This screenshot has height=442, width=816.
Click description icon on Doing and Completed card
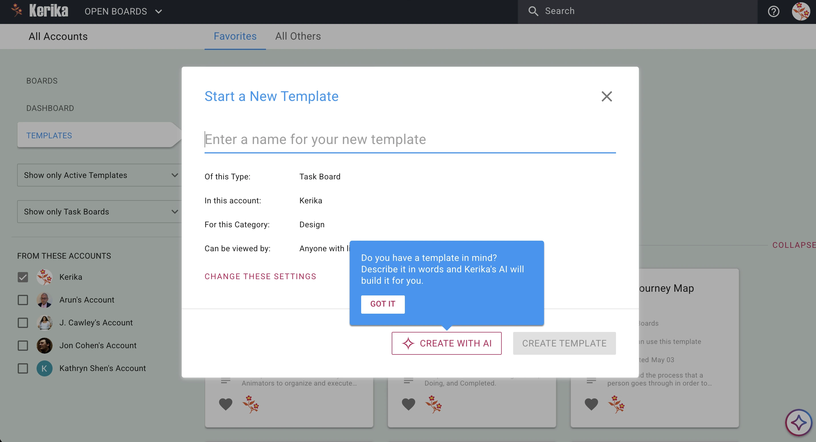(x=408, y=381)
